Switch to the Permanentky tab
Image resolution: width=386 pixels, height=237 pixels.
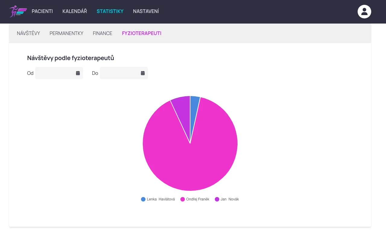coord(66,34)
